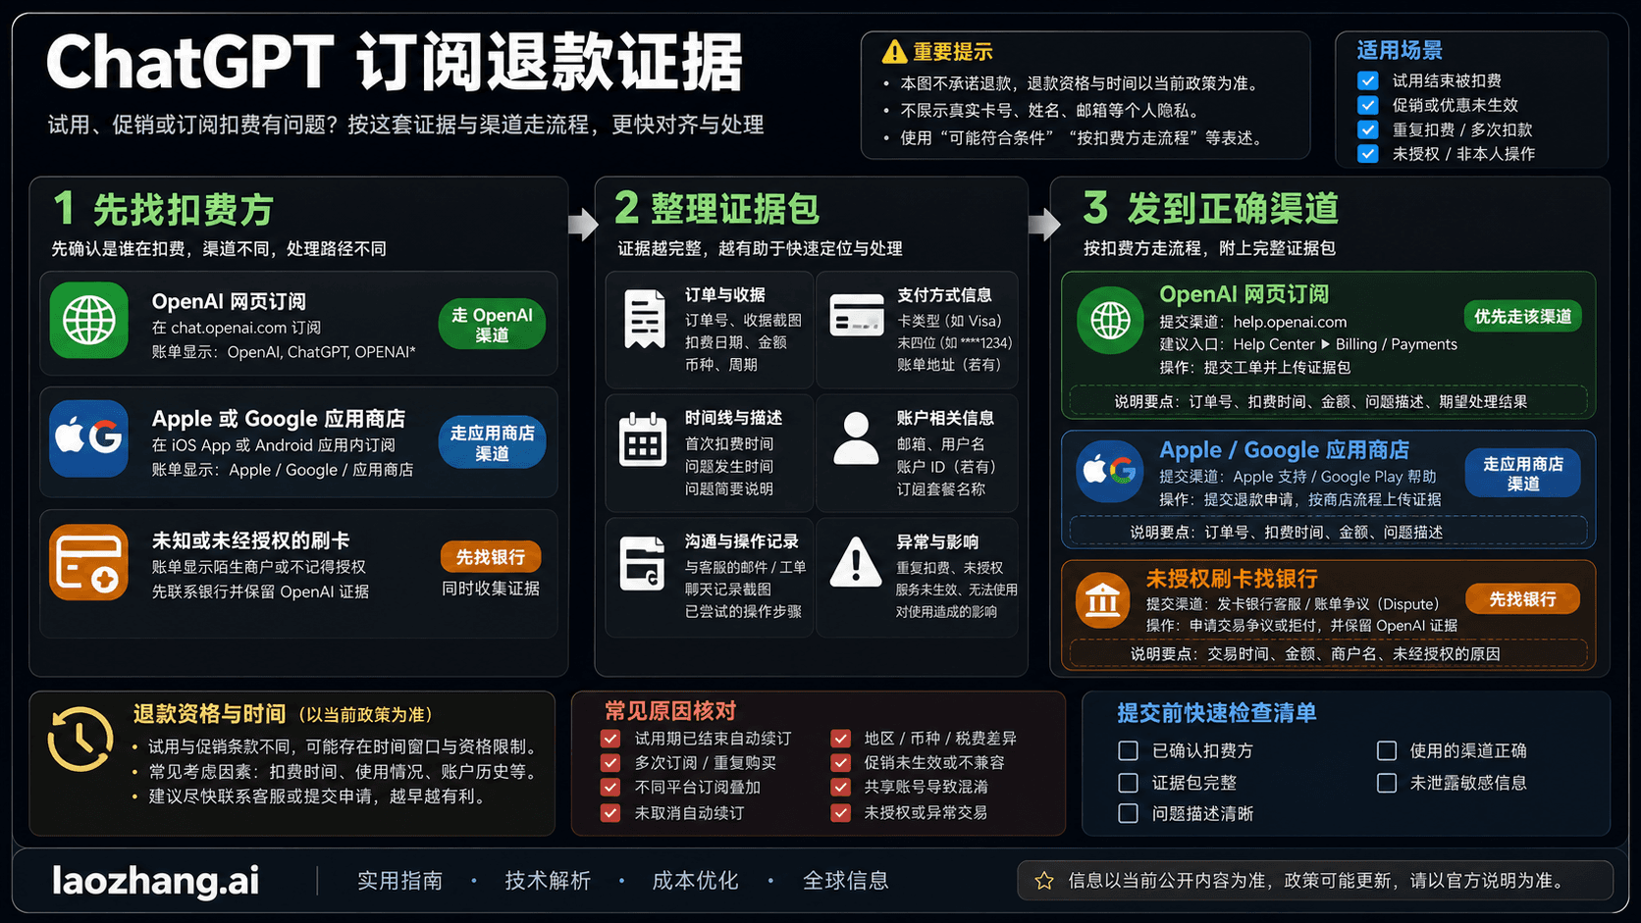The height and width of the screenshot is (923, 1641).
Task: Click the OpenAI 网页订阅 card title in step 1
Action: click(x=229, y=301)
